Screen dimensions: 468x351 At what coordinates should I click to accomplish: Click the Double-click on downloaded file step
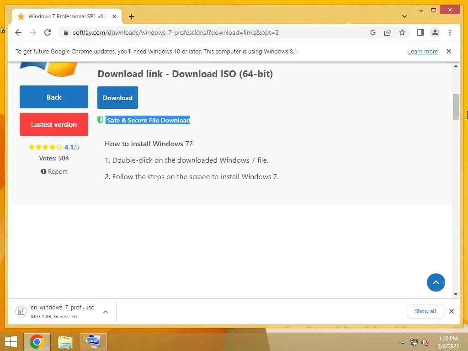pos(186,160)
